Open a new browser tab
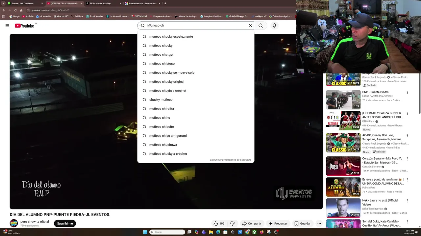Screen dimensions: 421x236 165,3
